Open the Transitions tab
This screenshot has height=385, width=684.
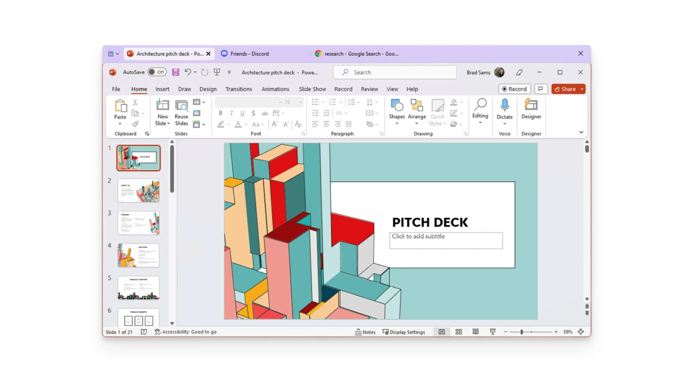tap(239, 89)
